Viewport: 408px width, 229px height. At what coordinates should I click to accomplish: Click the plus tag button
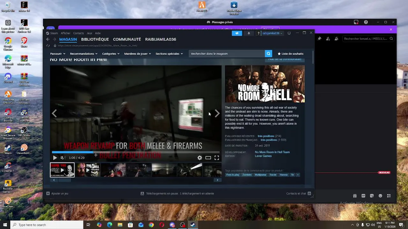(298, 175)
